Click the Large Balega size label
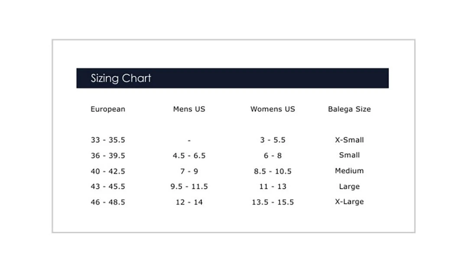This screenshot has height=273, width=468. pyautogui.click(x=349, y=187)
